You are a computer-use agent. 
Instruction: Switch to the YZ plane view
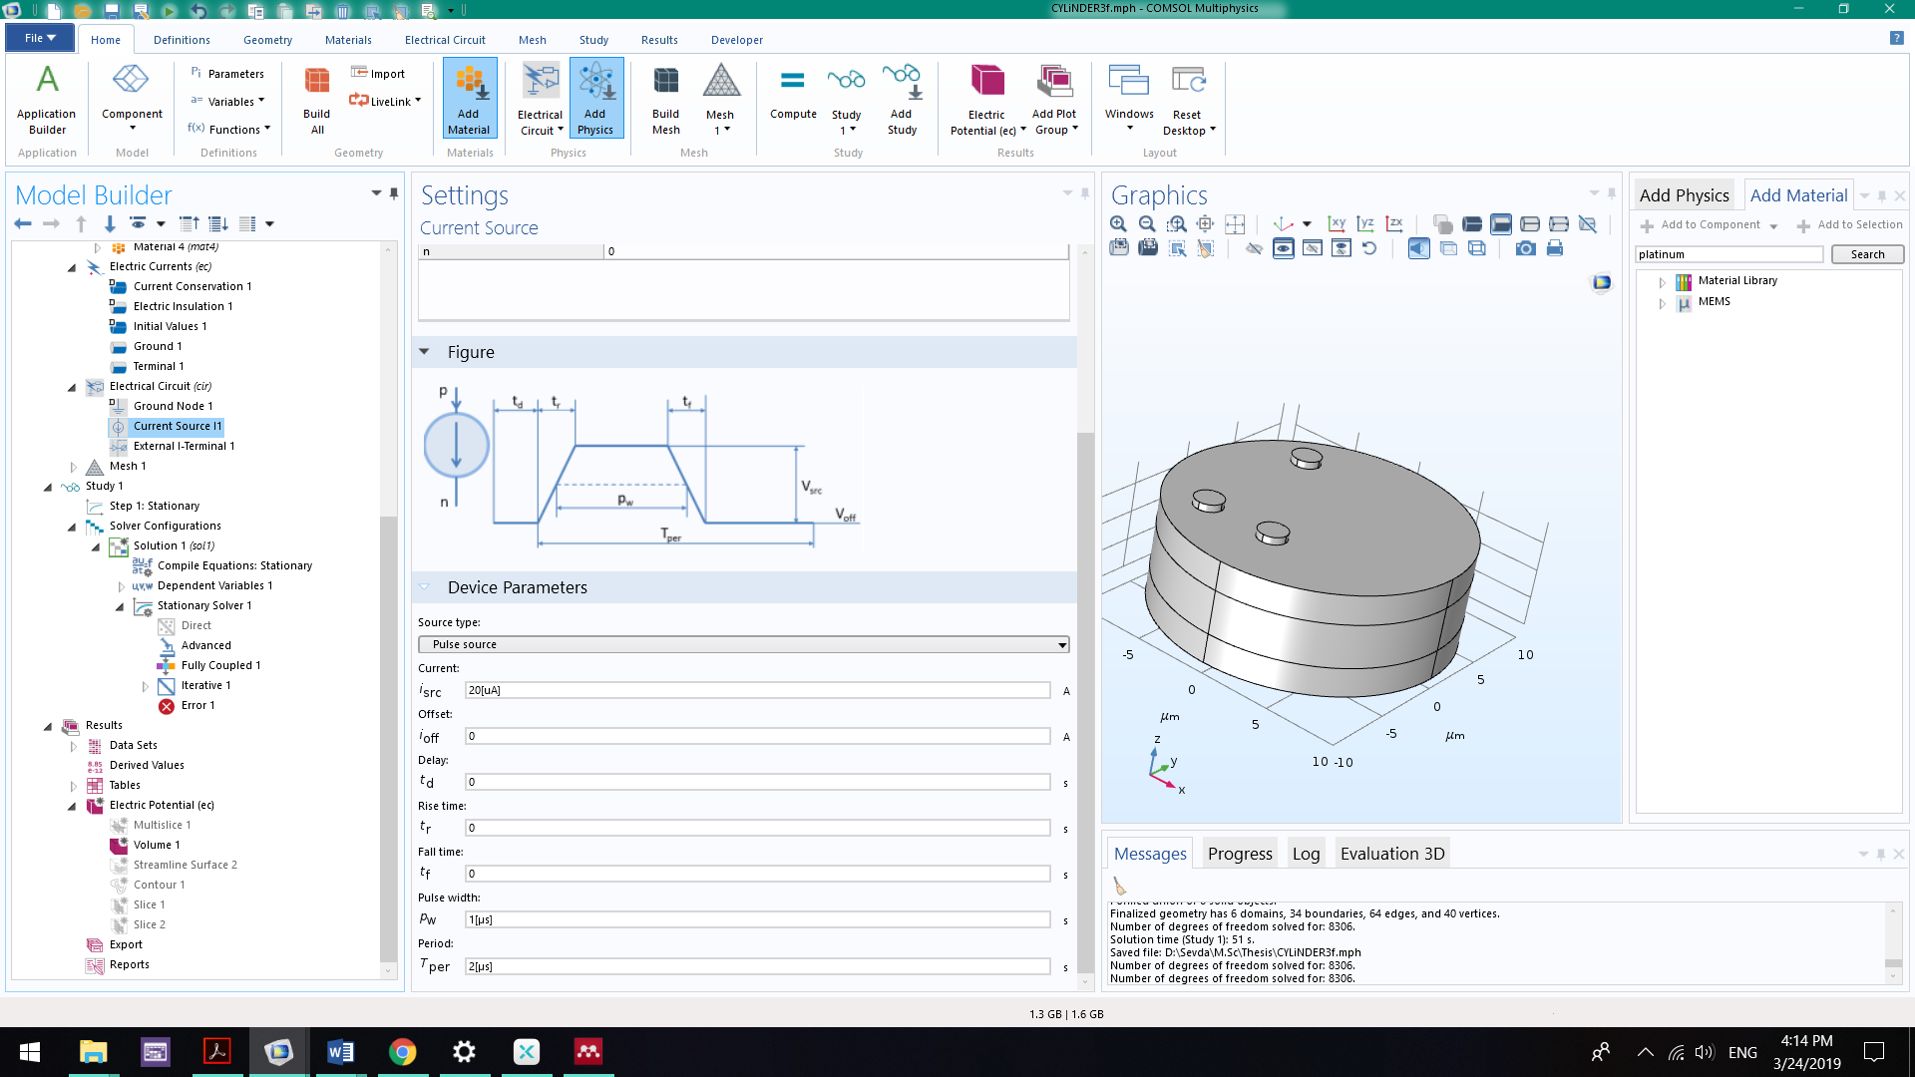click(1365, 224)
